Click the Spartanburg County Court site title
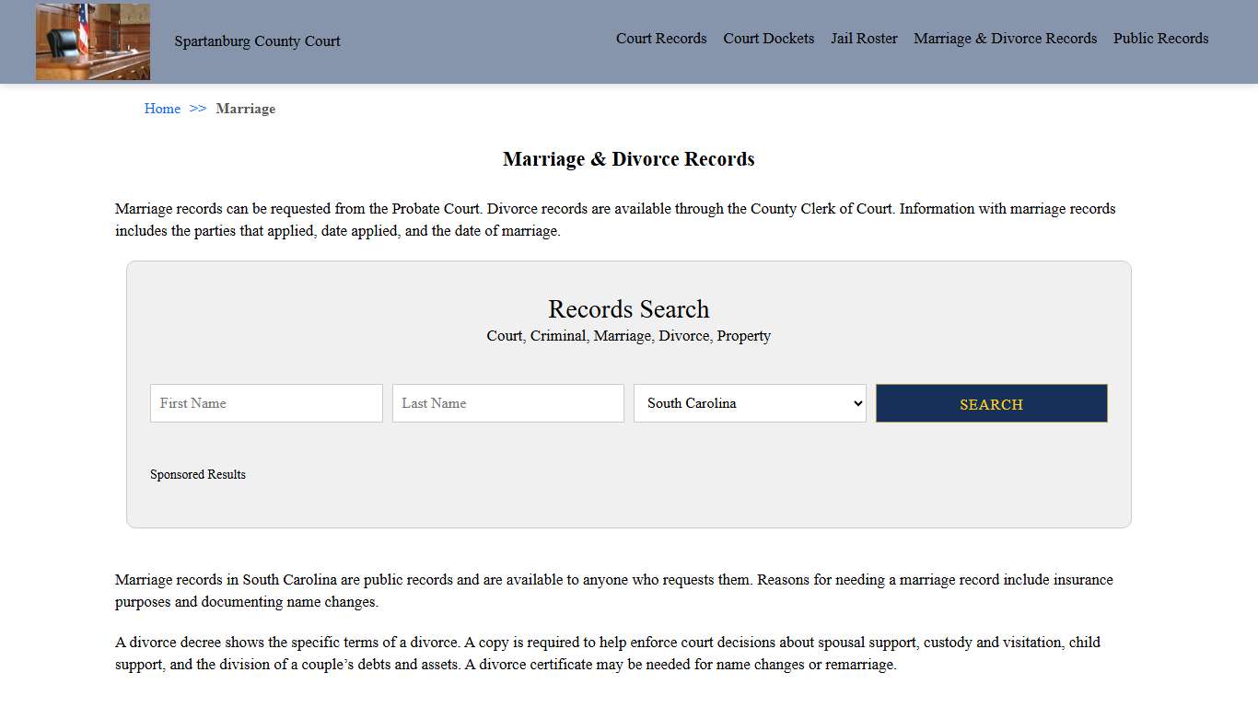Image resolution: width=1258 pixels, height=707 pixels. pos(257,41)
